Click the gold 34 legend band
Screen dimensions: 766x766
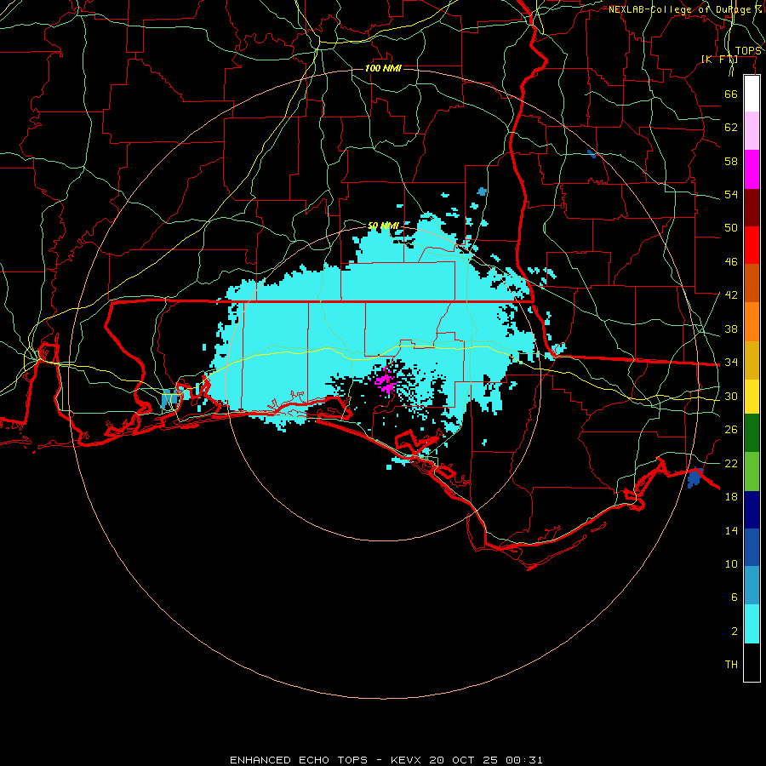coord(752,360)
